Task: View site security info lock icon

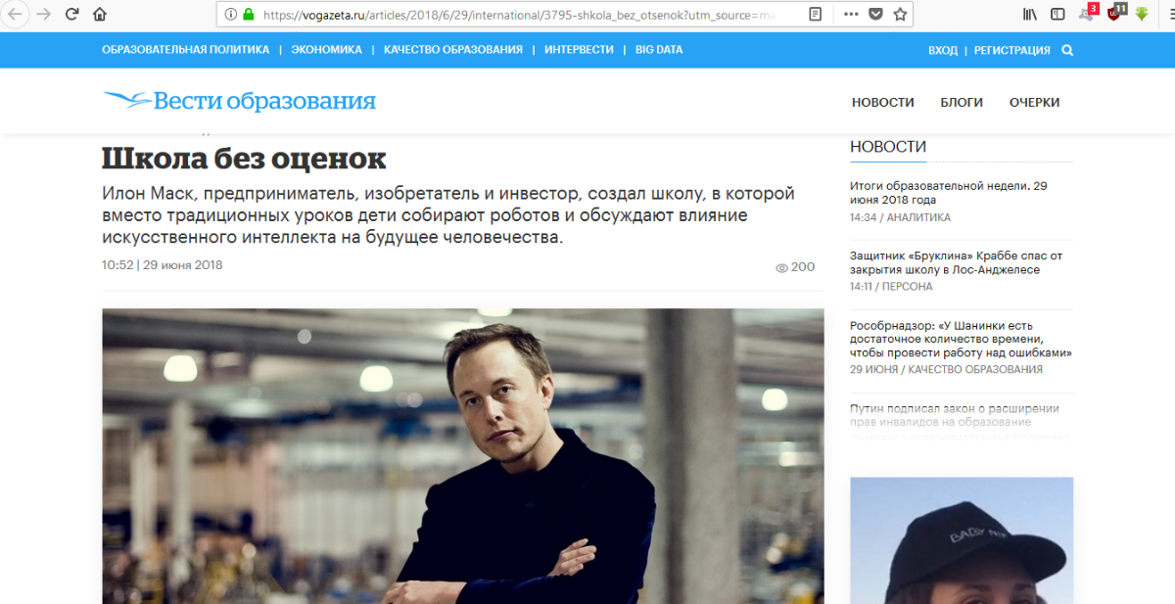Action: pos(249,15)
